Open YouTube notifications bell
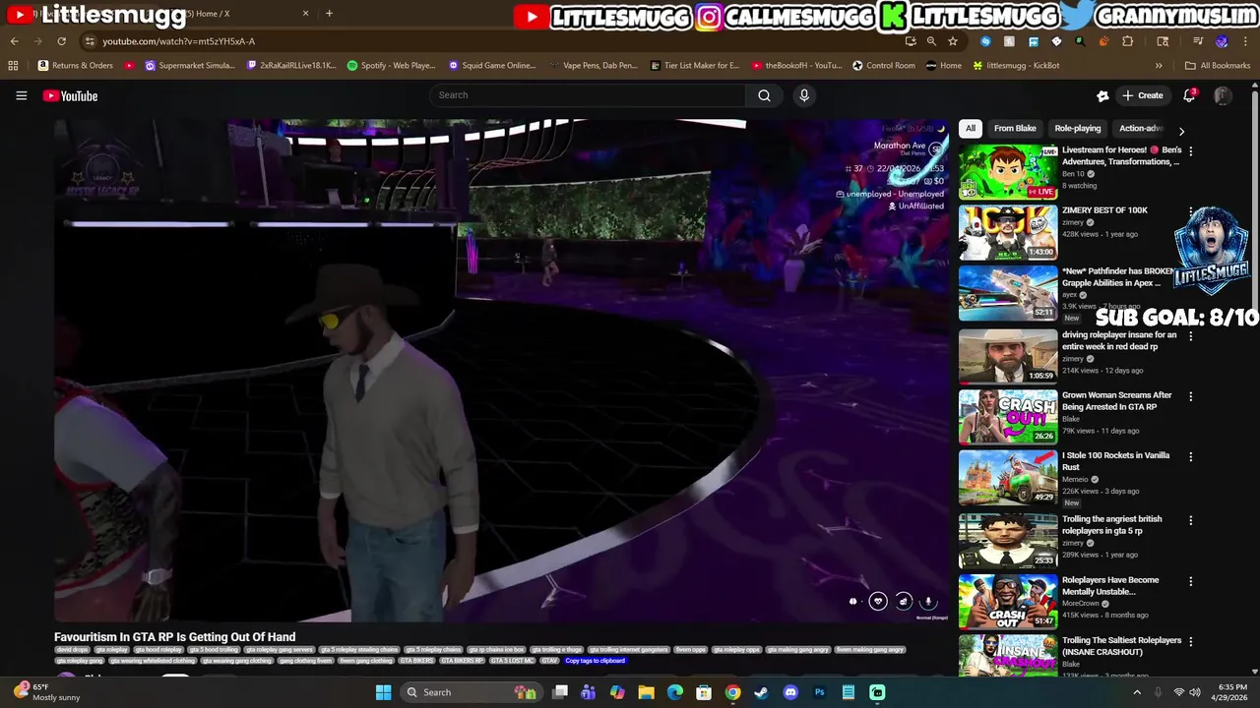 coord(1189,95)
